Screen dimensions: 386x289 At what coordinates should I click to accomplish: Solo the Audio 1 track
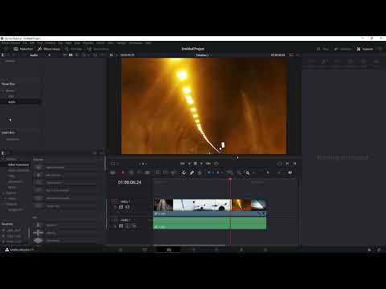127,226
